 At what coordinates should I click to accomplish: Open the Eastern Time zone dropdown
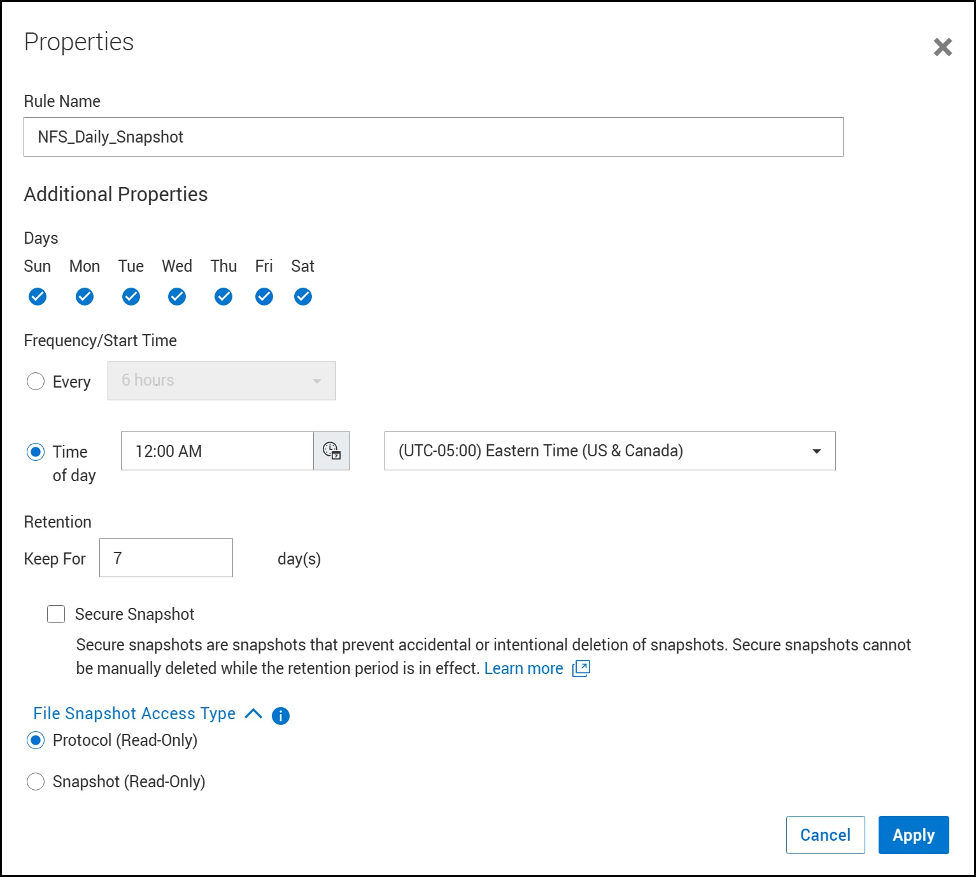coord(610,451)
